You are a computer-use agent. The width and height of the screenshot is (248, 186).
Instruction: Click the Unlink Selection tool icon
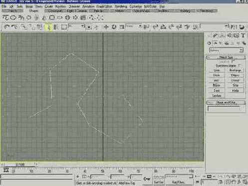[31, 27]
